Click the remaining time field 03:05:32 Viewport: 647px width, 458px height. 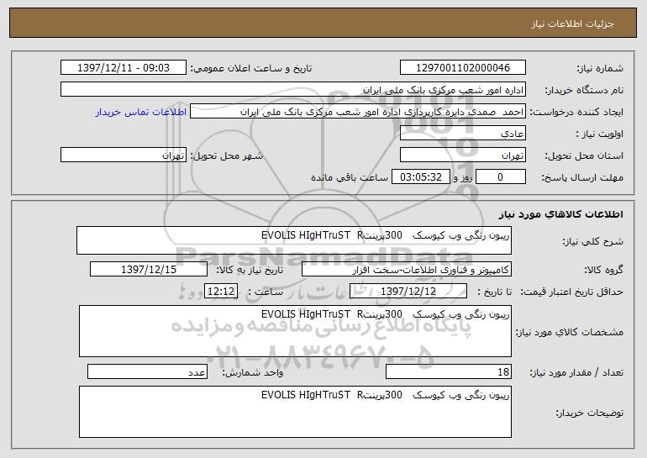click(420, 177)
